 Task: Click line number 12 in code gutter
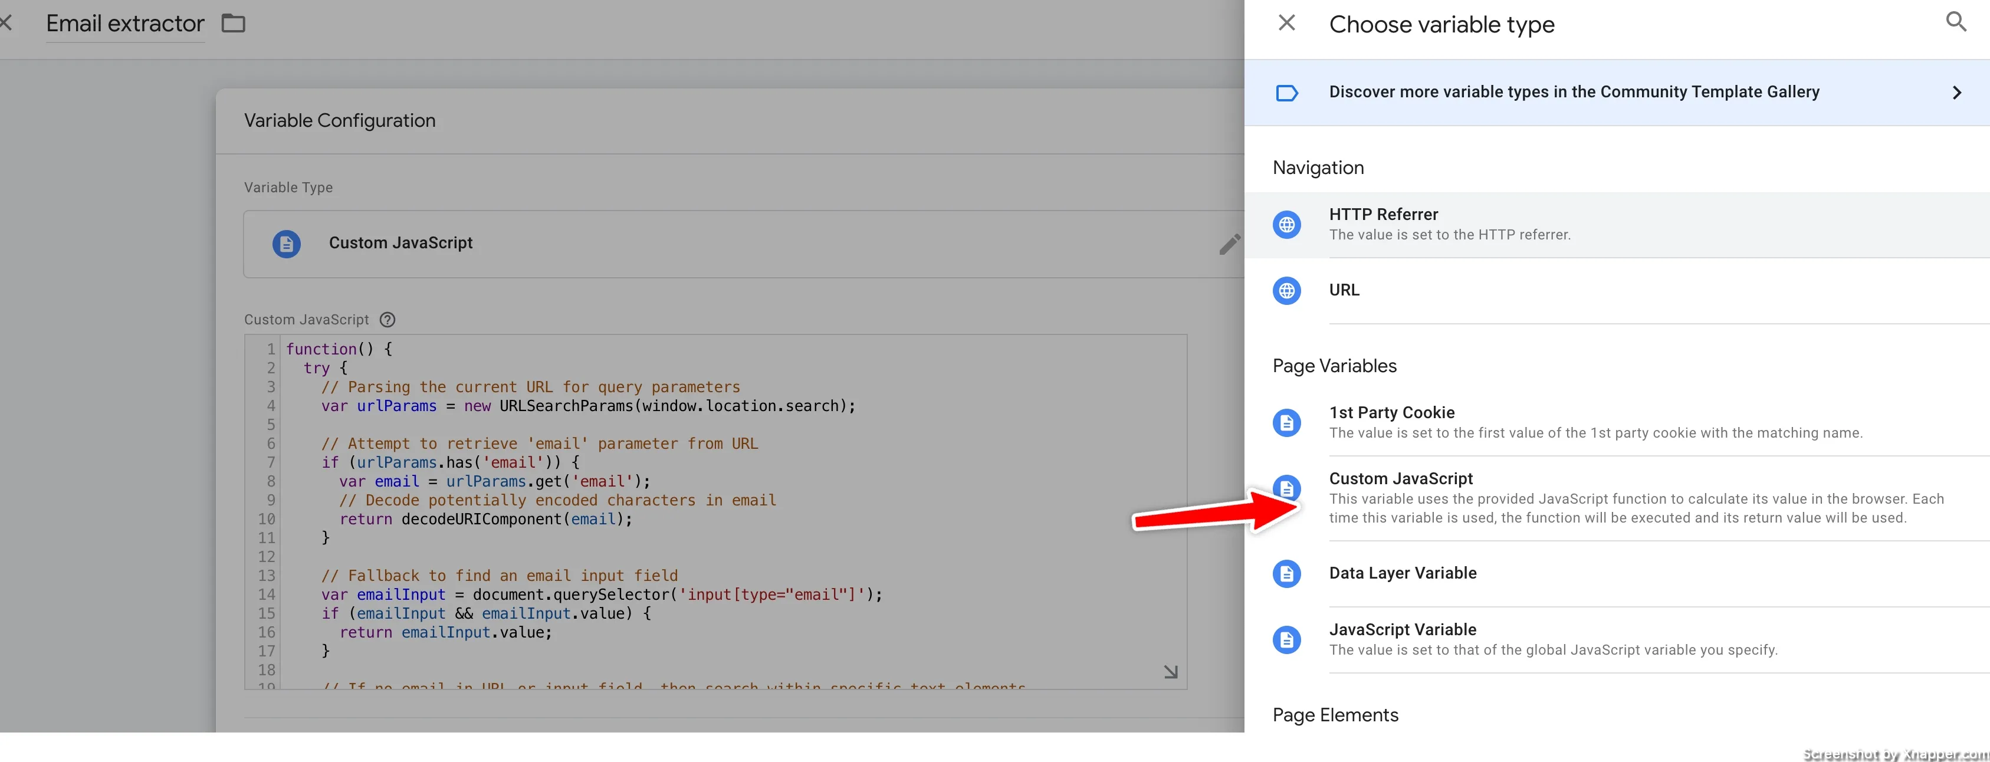266,556
